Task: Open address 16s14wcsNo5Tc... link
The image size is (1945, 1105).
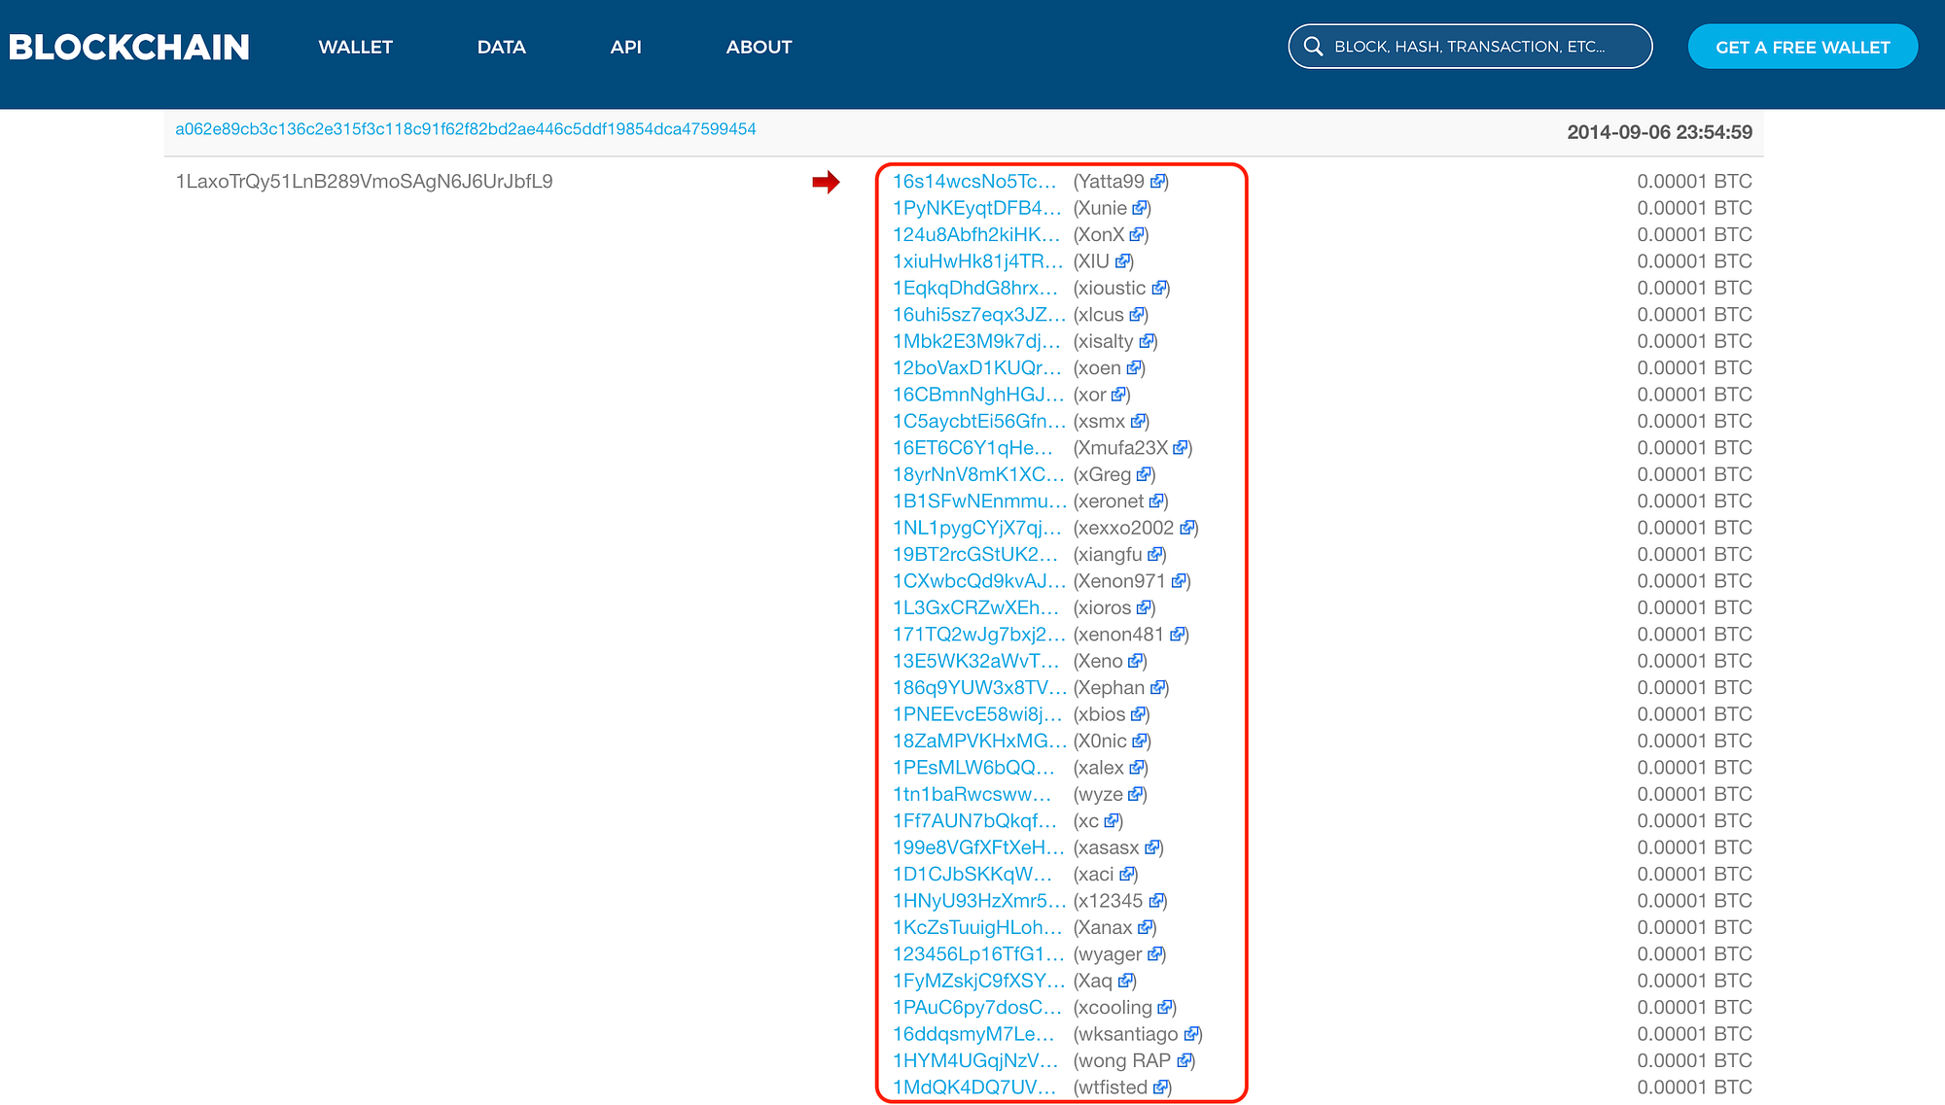Action: pyautogui.click(x=973, y=182)
